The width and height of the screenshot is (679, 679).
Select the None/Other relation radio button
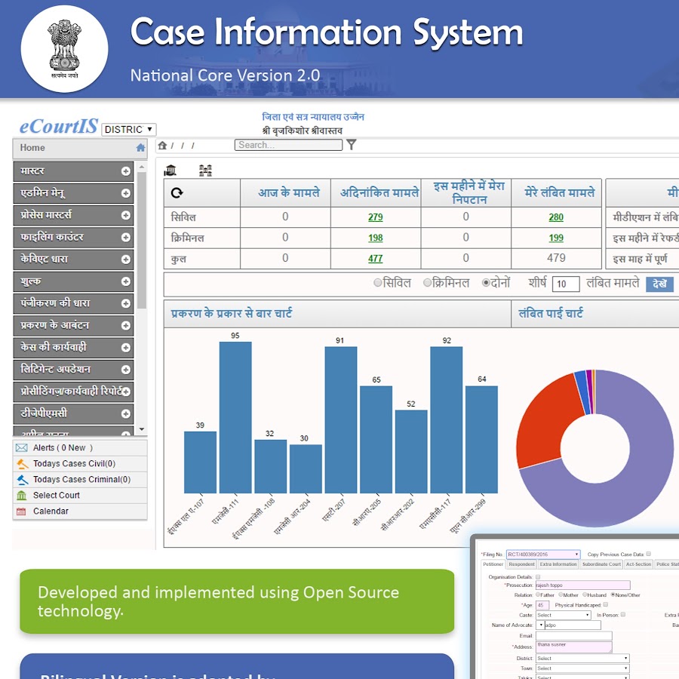pyautogui.click(x=613, y=595)
